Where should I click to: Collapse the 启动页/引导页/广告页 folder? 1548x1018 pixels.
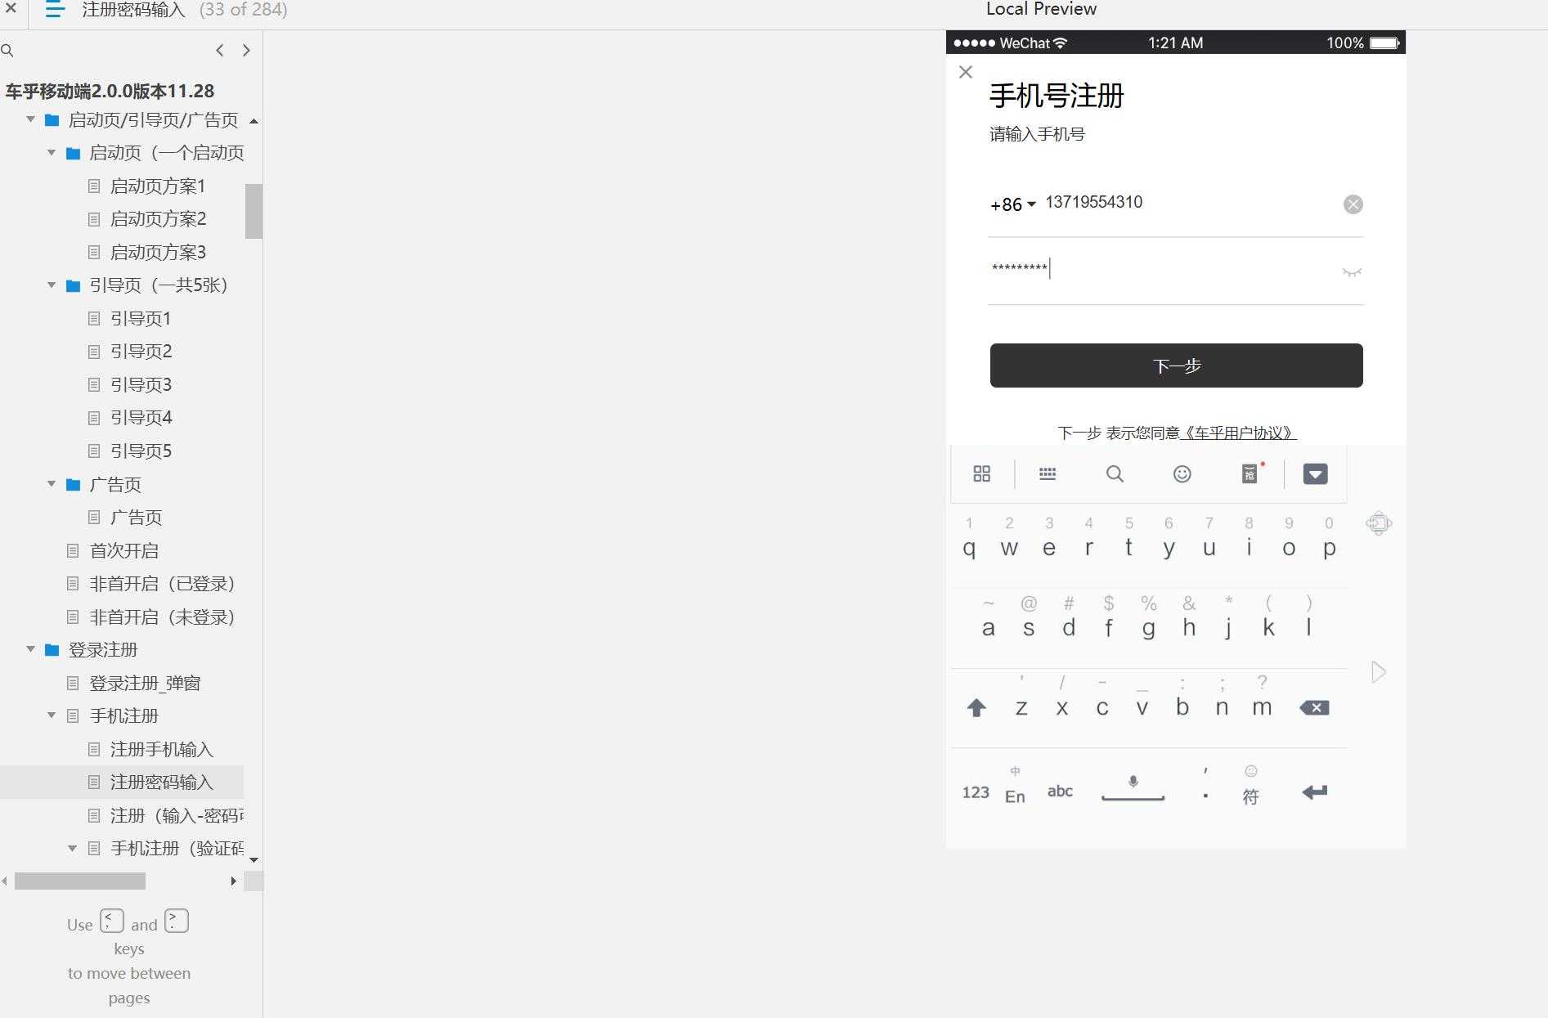30,119
